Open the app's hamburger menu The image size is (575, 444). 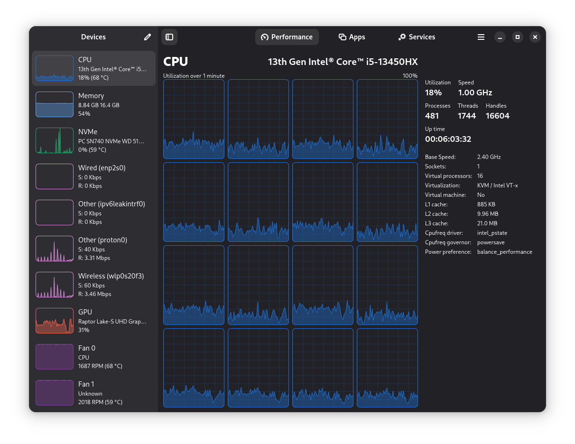481,37
